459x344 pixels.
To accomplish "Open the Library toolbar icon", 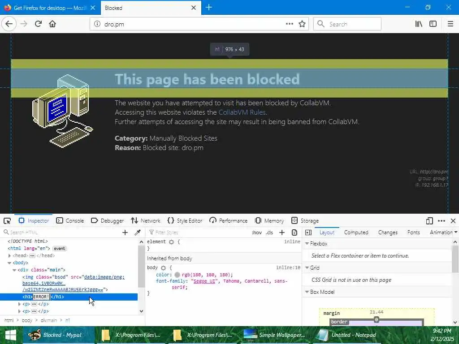I will (x=419, y=24).
